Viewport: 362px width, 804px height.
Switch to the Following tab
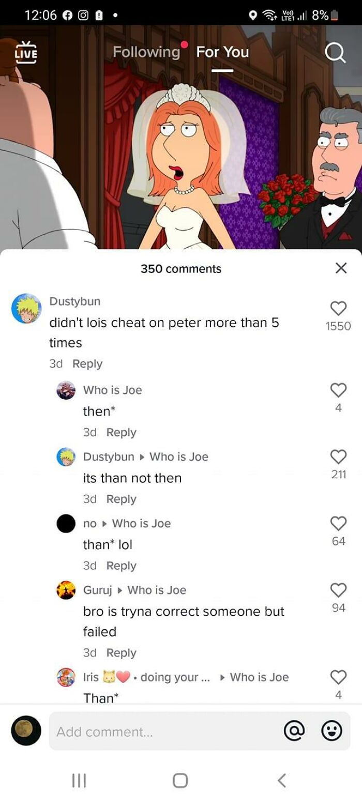tap(146, 52)
